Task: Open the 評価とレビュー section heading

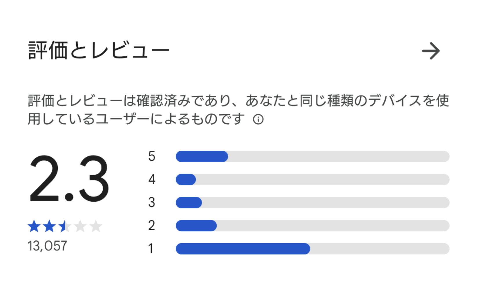Action: pos(99,51)
